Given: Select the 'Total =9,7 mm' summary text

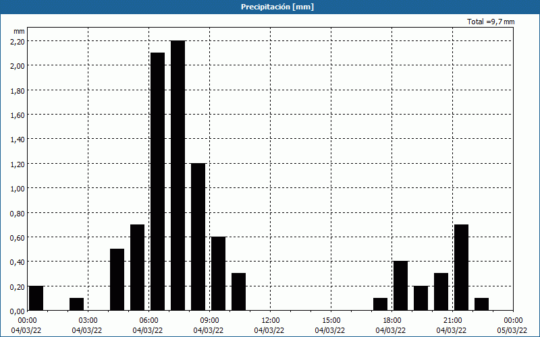Looking at the screenshot, I should 491,22.
